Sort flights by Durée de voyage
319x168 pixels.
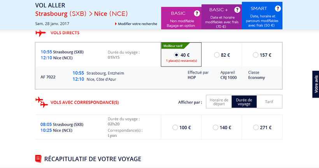(x=244, y=102)
